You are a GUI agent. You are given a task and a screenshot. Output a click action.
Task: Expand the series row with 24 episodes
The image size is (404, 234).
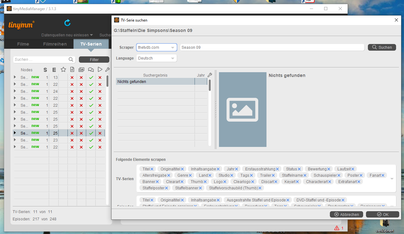[x=15, y=91]
